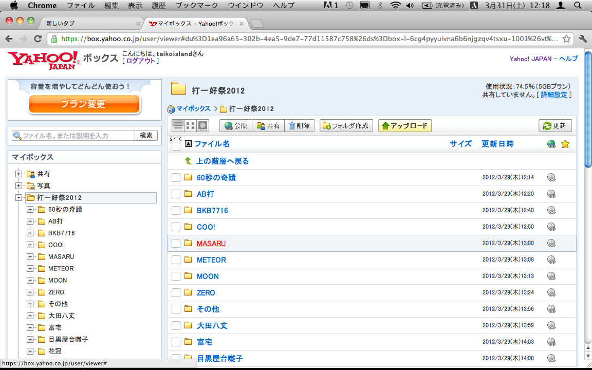Click the ascending sort arrow by ファイル名
Image resolution: width=592 pixels, height=370 pixels.
tap(189, 144)
